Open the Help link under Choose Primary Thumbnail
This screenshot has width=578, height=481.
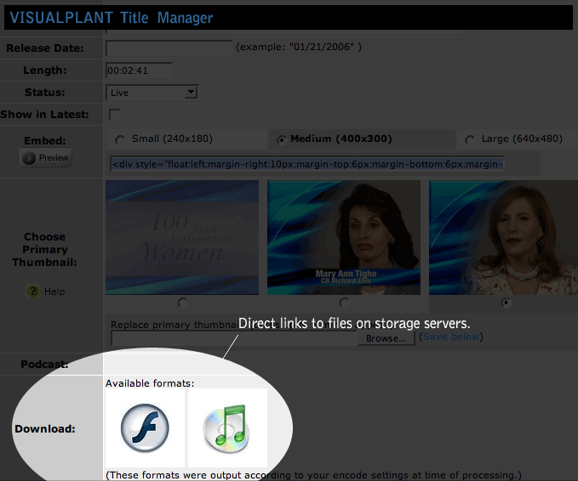54,291
